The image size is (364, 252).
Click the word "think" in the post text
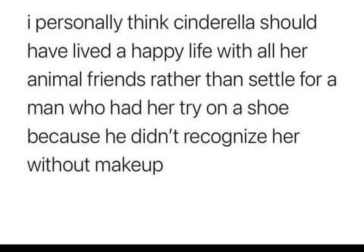(148, 22)
